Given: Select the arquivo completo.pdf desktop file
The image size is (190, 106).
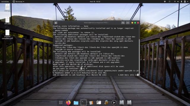Looking at the screenshot, I should (7, 34).
